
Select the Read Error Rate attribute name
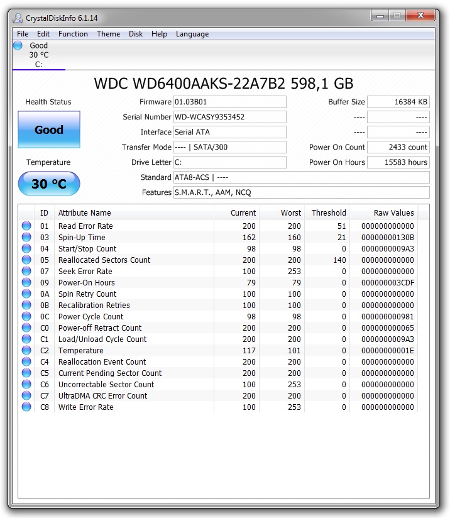85,226
